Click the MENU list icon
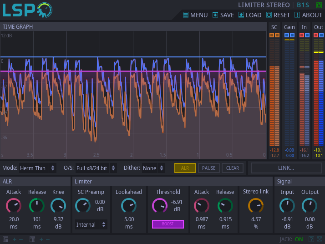Image resolution: width=325 pixels, height=244 pixels. [186, 15]
